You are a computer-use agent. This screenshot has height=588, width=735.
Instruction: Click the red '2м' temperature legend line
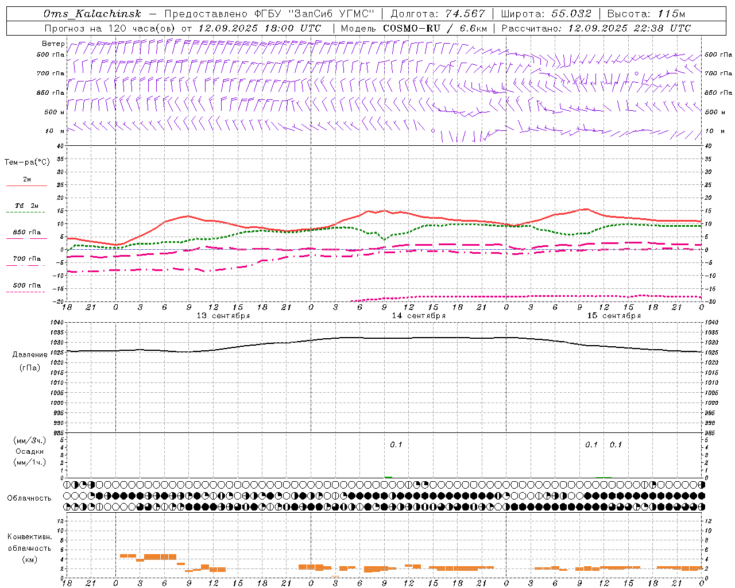(x=26, y=185)
